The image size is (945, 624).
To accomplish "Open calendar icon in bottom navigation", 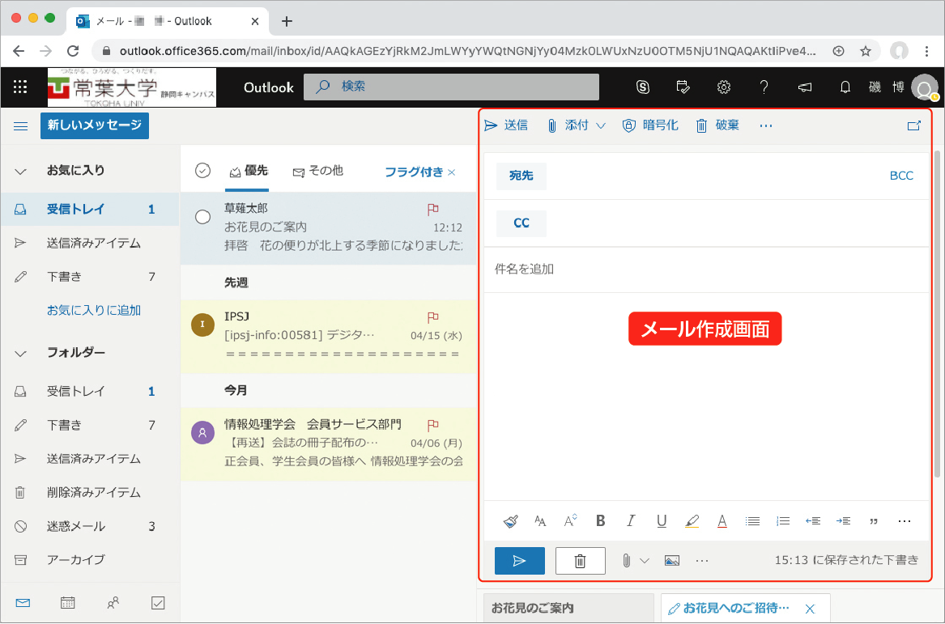I will (68, 603).
